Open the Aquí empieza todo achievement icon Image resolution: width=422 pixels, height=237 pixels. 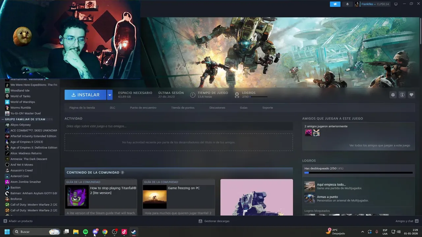point(310,186)
